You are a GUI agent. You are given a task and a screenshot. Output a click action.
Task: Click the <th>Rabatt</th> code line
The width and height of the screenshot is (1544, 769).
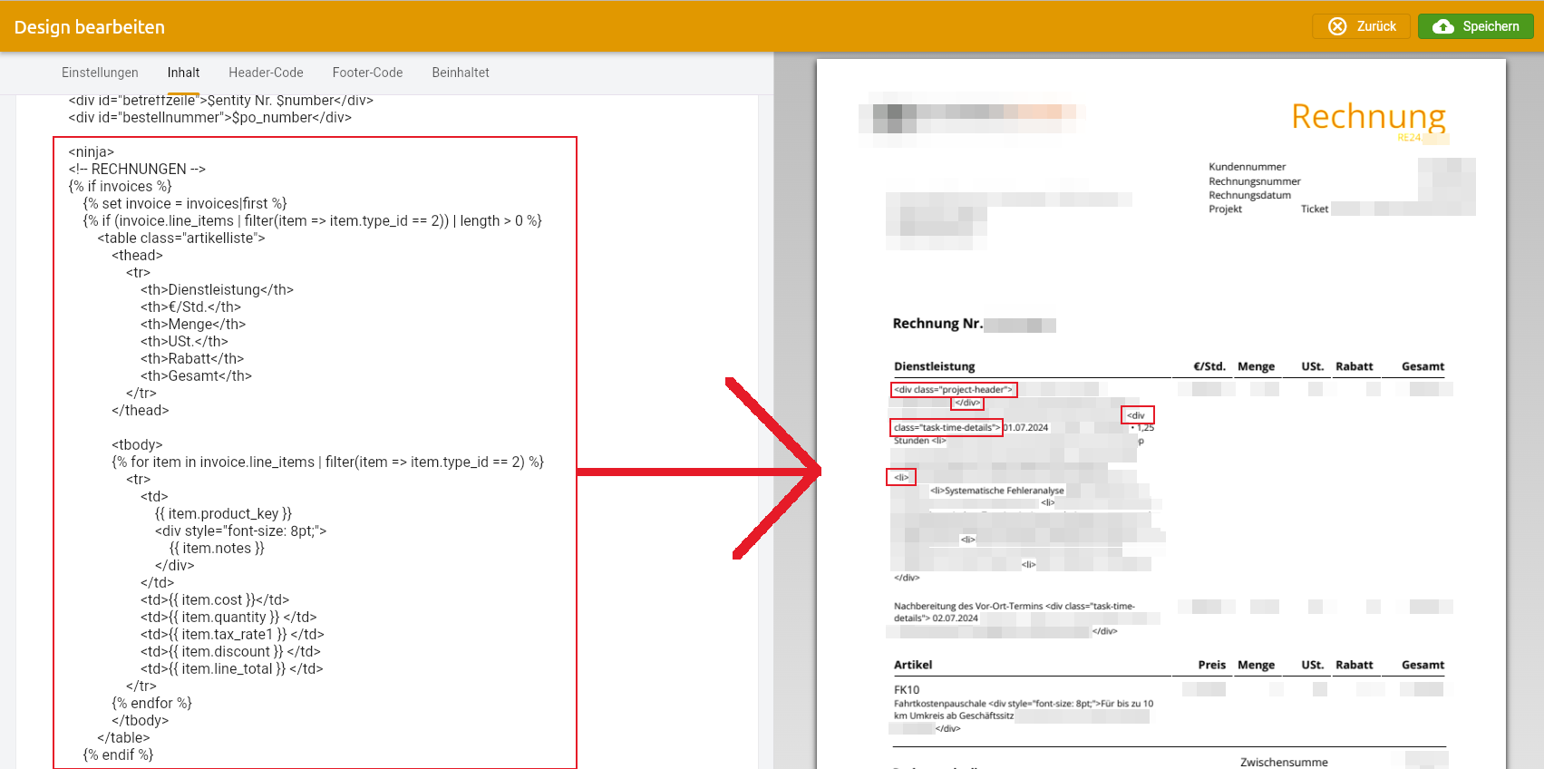pyautogui.click(x=192, y=359)
